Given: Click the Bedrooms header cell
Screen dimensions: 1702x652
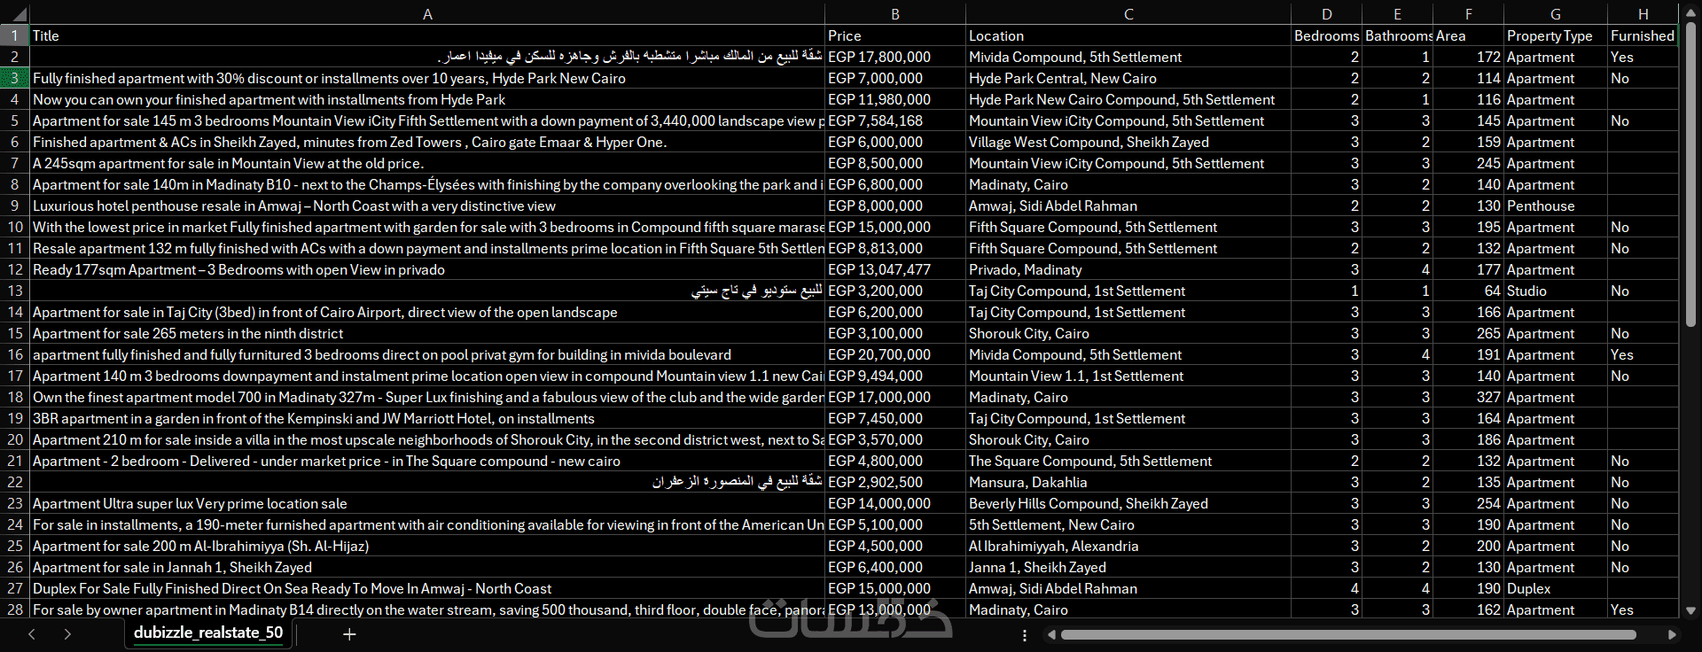Looking at the screenshot, I should tap(1326, 35).
